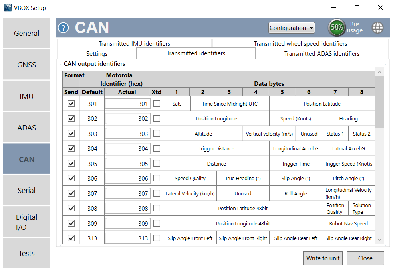The image size is (393, 272).
Task: Click the 58% Bus usage gauge
Action: coord(337,28)
